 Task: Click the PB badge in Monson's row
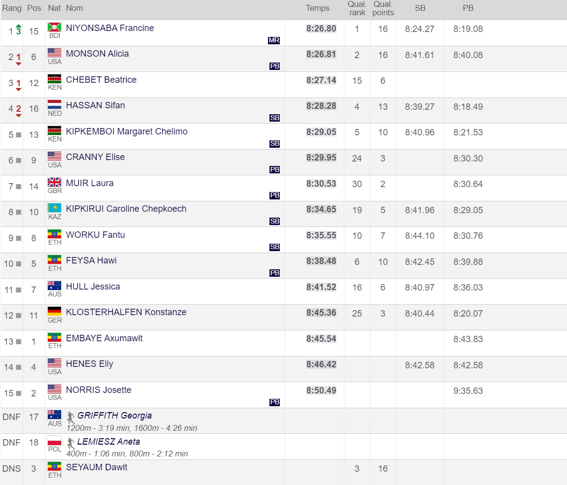tap(274, 66)
